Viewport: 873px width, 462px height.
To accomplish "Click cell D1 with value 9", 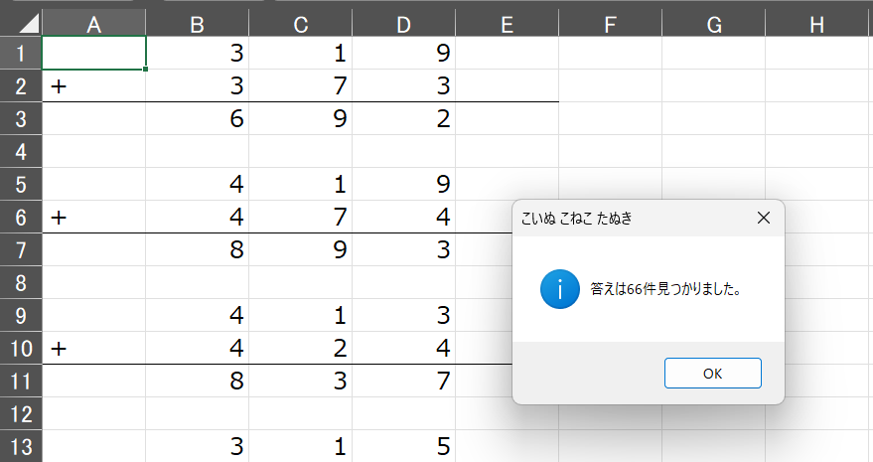I will point(403,53).
